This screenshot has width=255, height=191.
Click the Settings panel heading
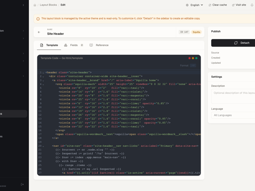pos(216,77)
